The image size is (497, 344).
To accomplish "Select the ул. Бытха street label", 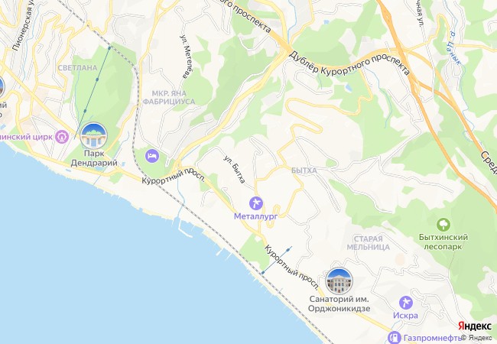I will (x=235, y=170).
